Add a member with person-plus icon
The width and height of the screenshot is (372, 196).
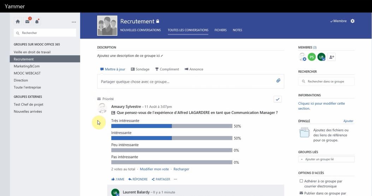(x=331, y=57)
